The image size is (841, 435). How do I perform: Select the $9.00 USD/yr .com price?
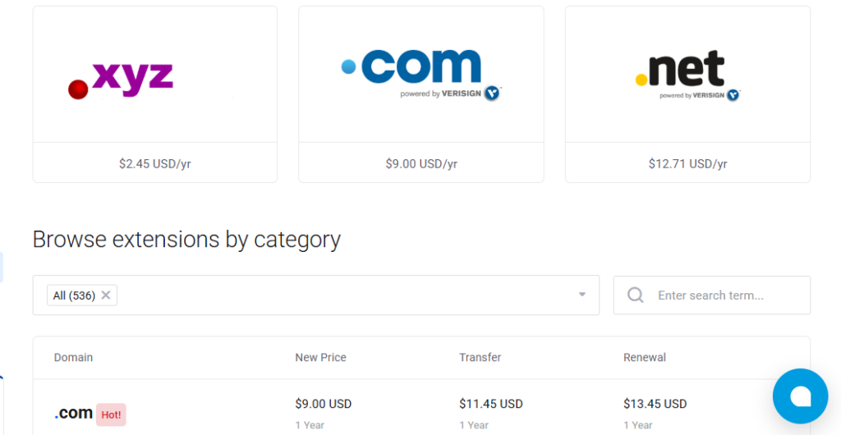(x=421, y=163)
